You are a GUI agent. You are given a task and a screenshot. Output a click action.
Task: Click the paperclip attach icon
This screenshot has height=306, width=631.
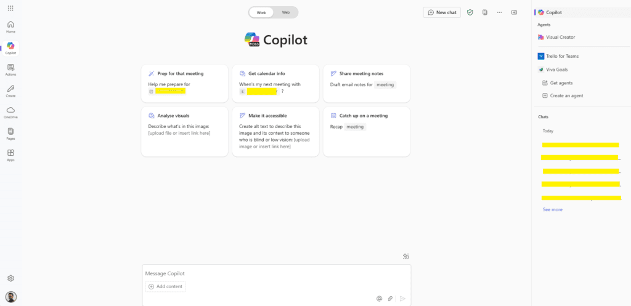[x=390, y=299]
